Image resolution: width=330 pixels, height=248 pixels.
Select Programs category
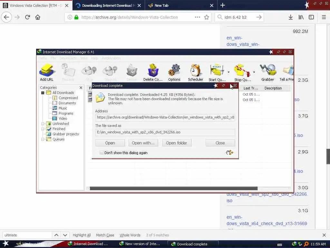pos(66,113)
